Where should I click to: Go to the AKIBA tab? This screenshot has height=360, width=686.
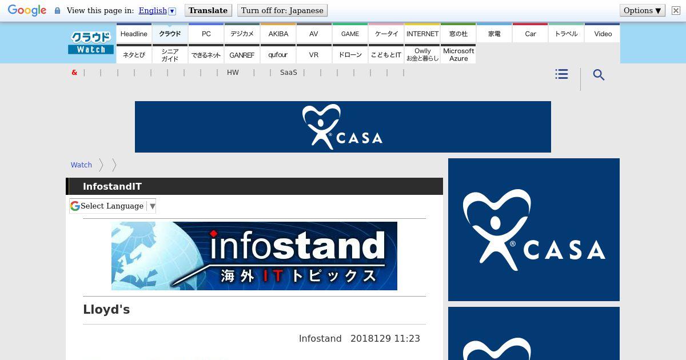[278, 33]
